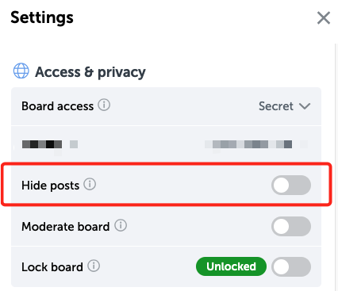
Task: Click the Settings title text
Action: coord(42,18)
